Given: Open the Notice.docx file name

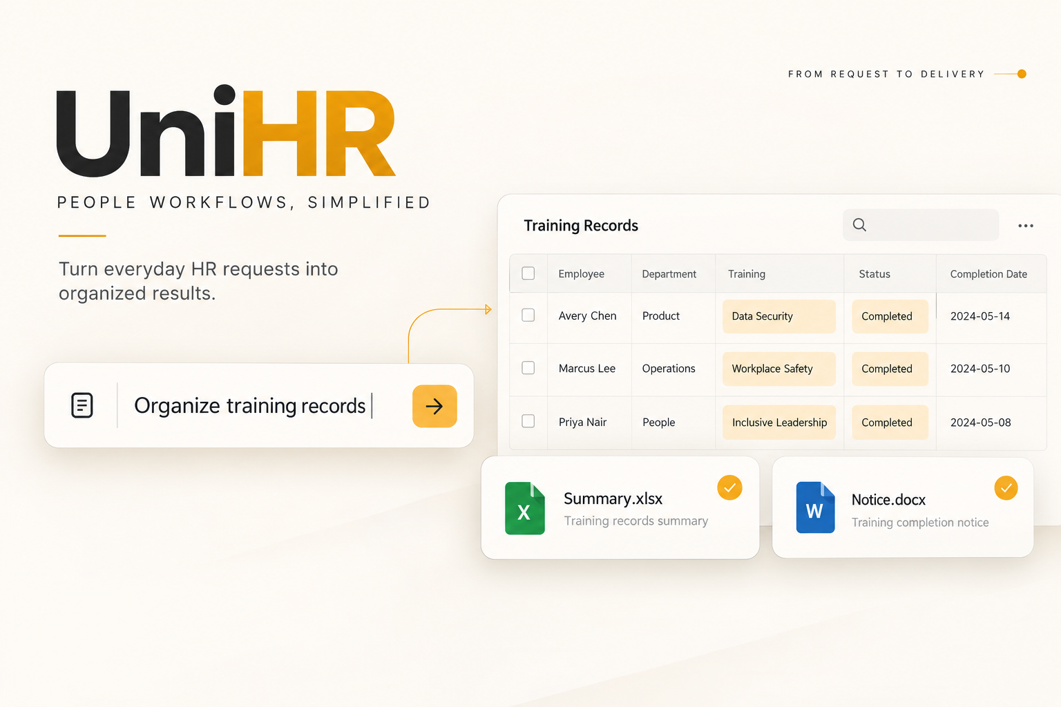Looking at the screenshot, I should 889,500.
